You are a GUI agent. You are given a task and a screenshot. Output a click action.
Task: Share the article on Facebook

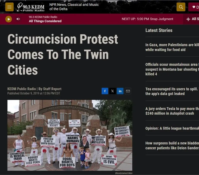(x=105, y=91)
